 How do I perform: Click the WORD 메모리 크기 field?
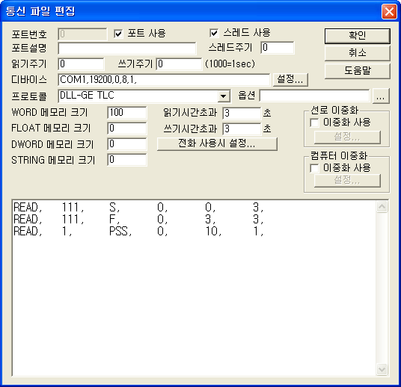pyautogui.click(x=127, y=113)
